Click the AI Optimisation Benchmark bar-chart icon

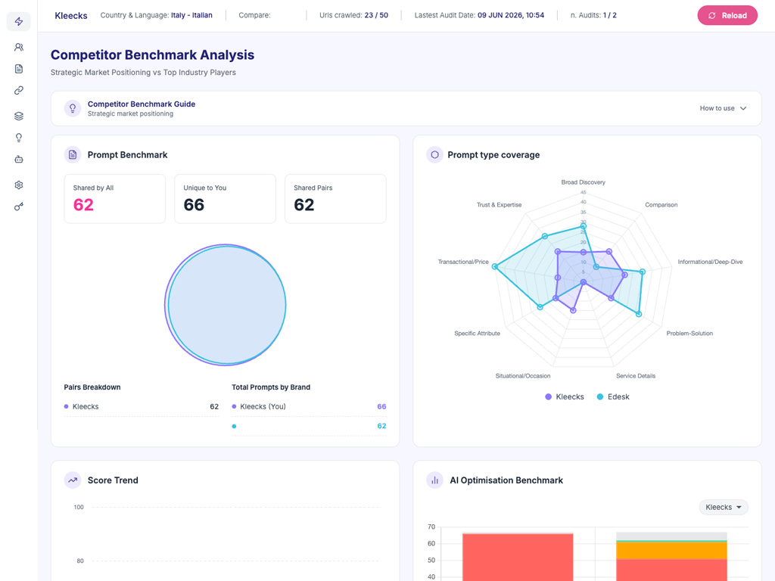click(x=434, y=480)
